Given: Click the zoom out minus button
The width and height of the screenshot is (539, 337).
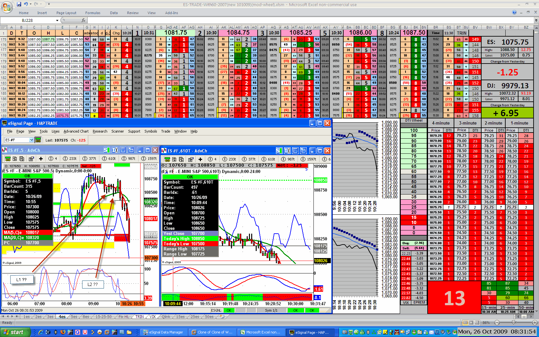Looking at the screenshot, I should (497, 322).
